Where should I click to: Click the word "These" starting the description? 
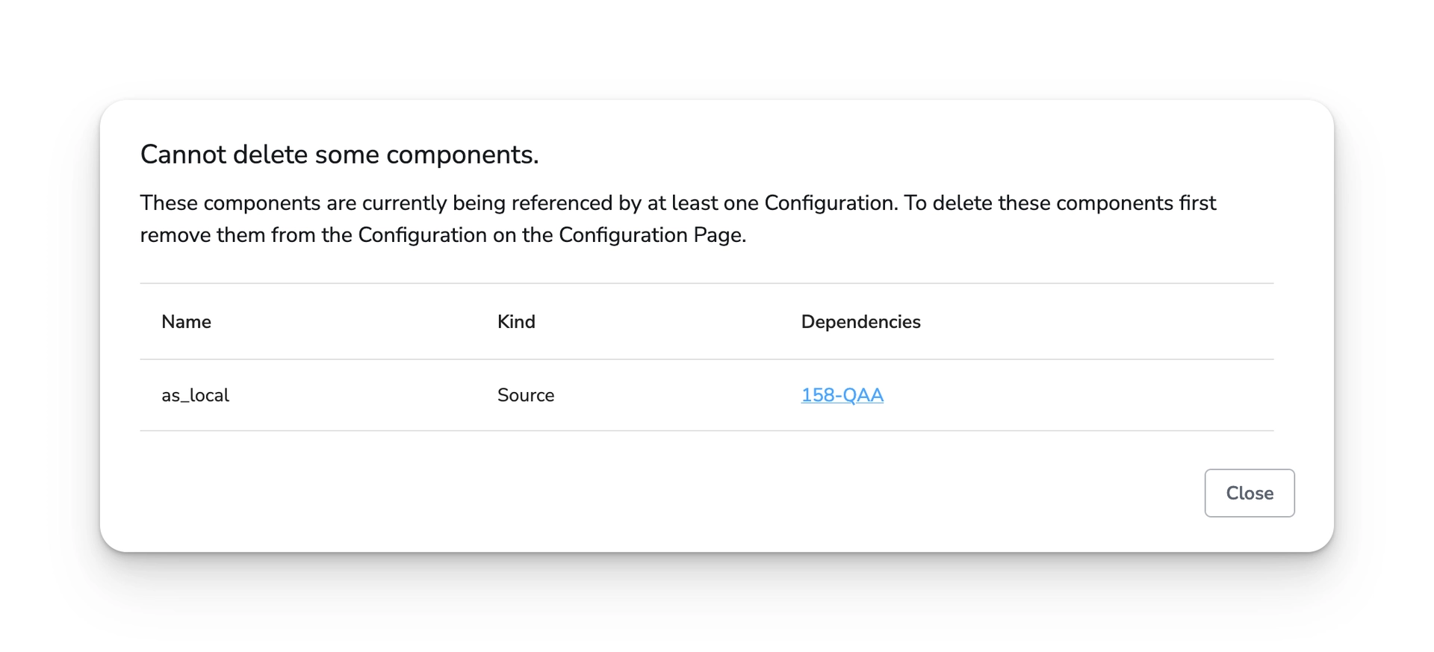click(x=169, y=203)
